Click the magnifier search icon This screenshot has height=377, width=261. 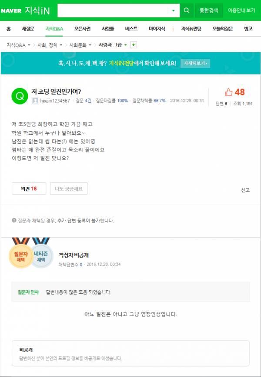point(186,10)
